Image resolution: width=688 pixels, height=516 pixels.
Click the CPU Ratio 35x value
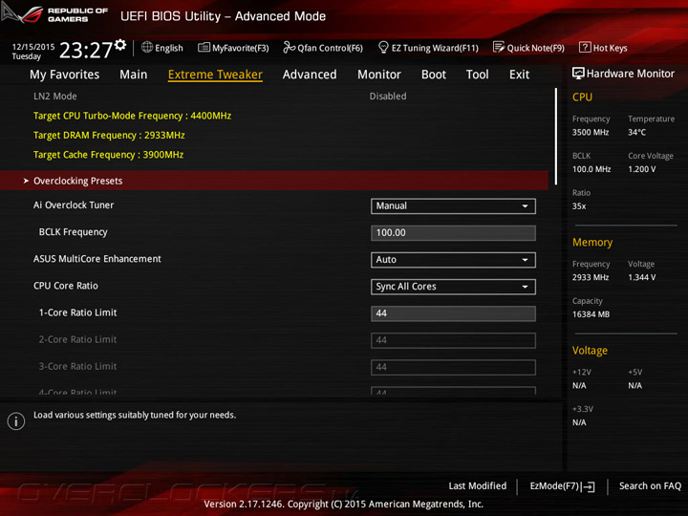click(x=579, y=206)
